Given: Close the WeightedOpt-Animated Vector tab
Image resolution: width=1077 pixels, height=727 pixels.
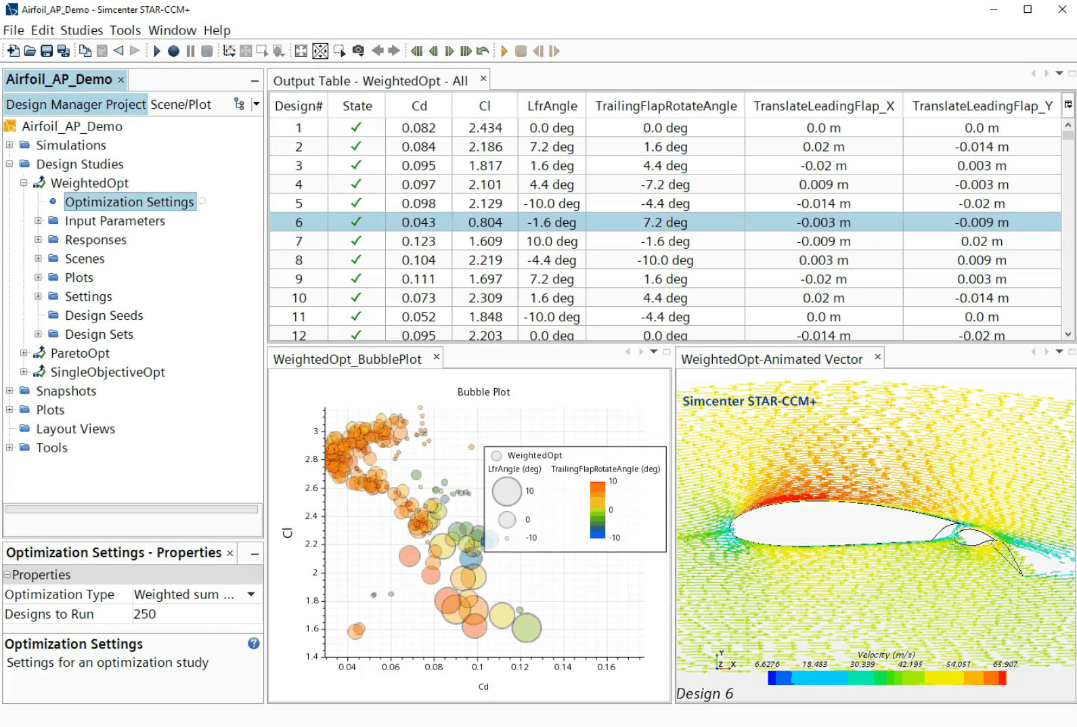Looking at the screenshot, I should [x=878, y=357].
